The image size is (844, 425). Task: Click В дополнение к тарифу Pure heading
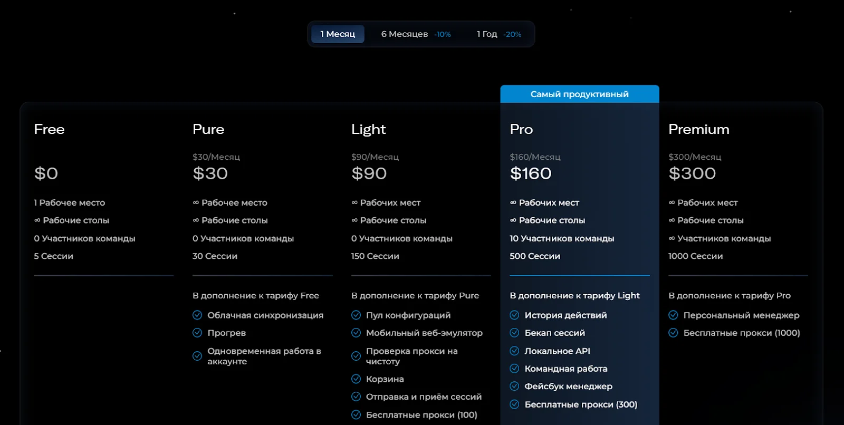[415, 296]
